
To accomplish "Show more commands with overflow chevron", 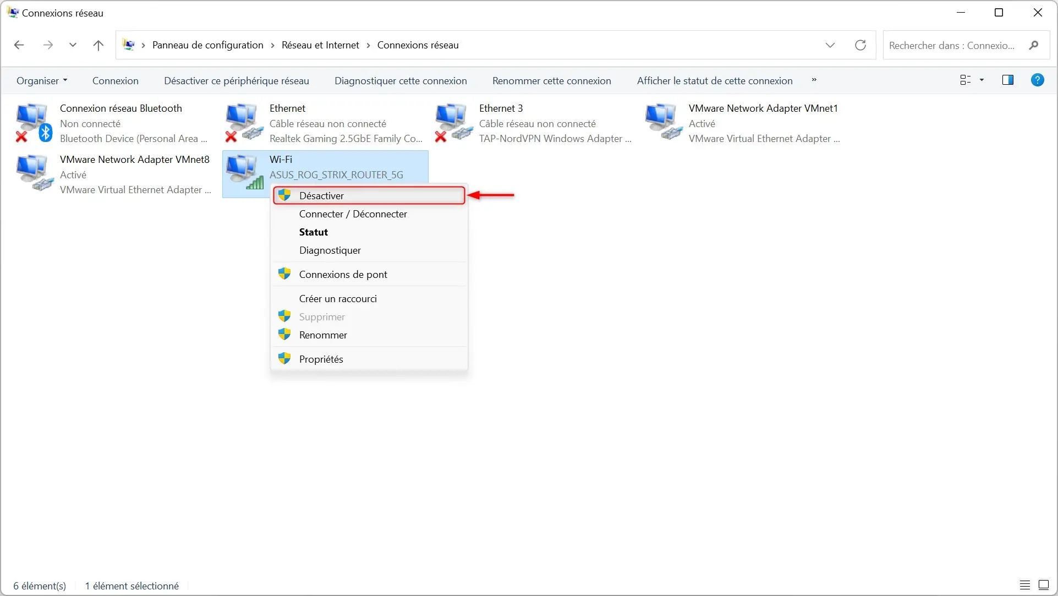I will [x=814, y=80].
